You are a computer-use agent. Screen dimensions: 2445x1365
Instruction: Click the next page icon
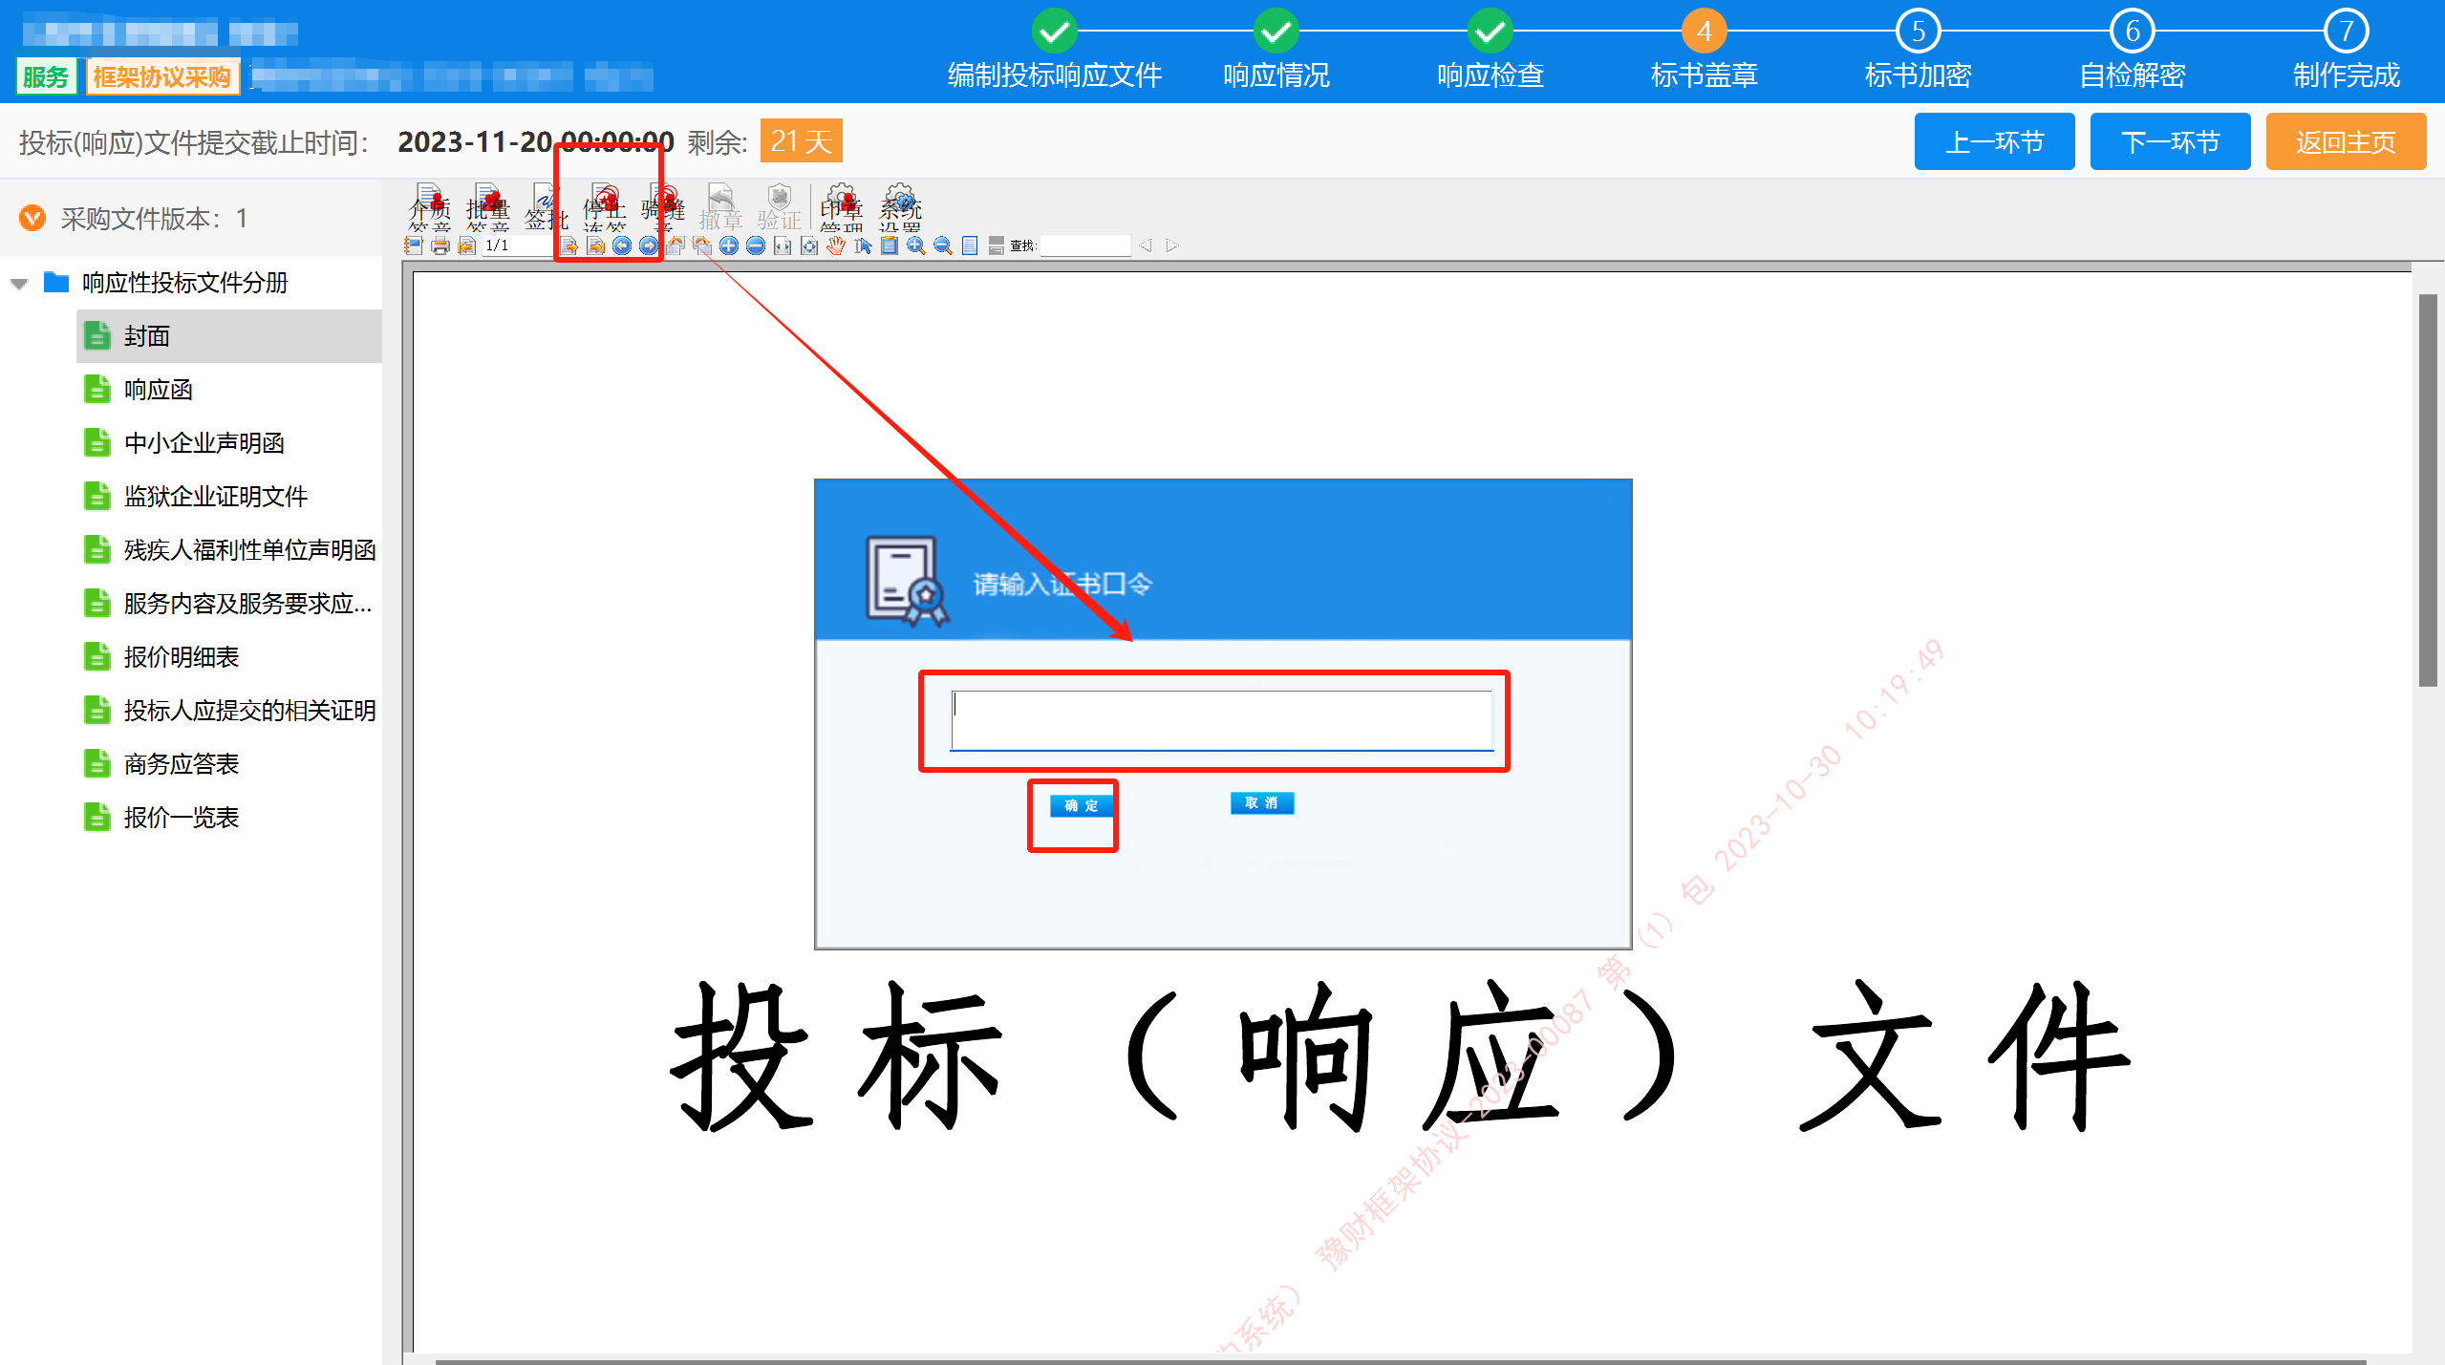tap(568, 245)
